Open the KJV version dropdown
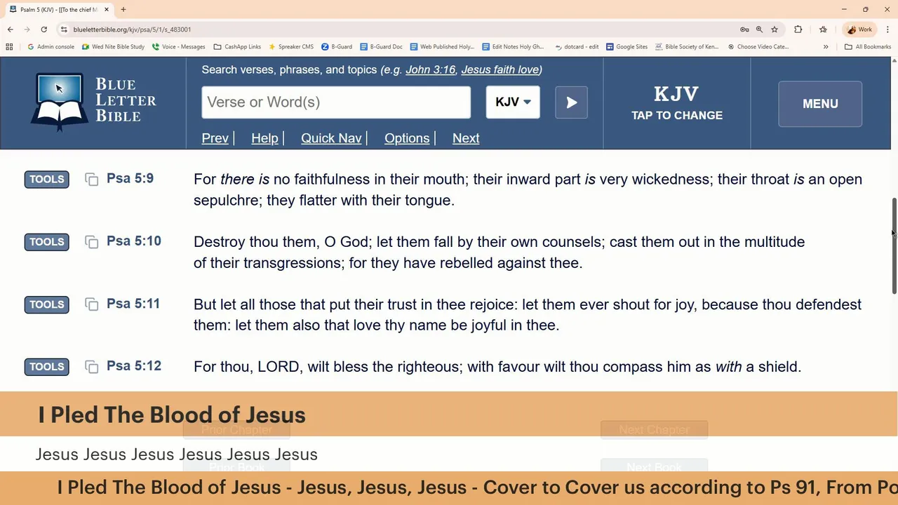898x505 pixels. 513,102
